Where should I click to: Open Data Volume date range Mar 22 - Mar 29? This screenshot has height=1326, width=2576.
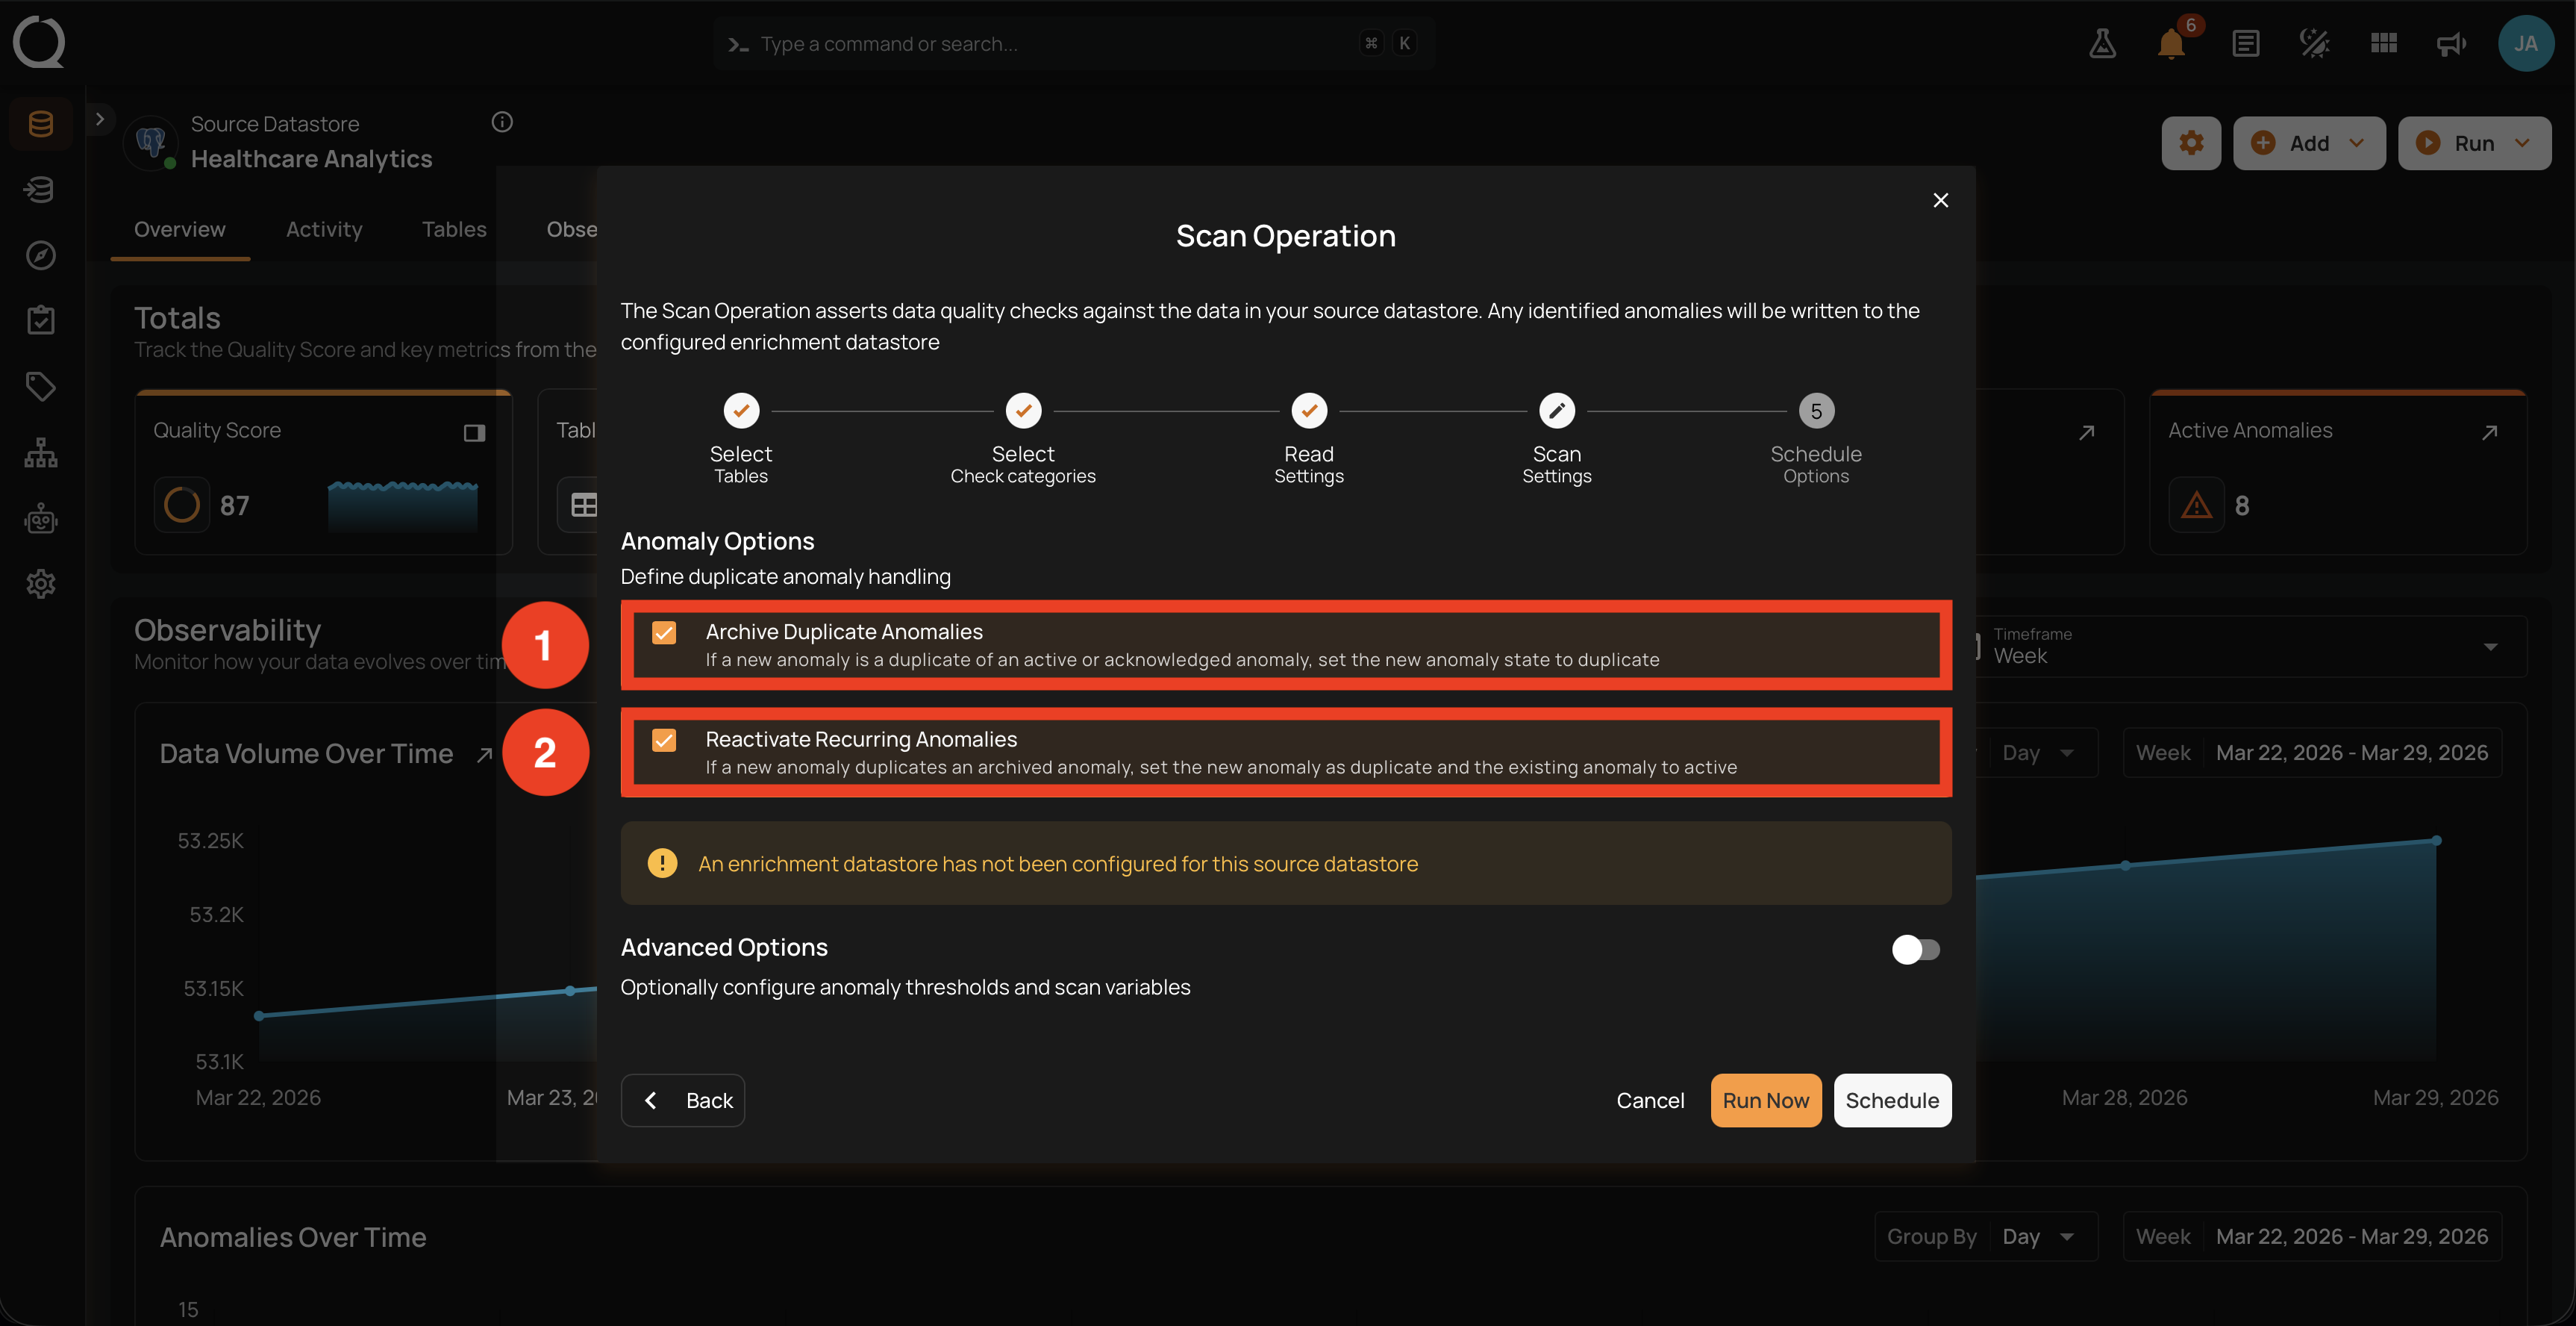[x=2312, y=753]
